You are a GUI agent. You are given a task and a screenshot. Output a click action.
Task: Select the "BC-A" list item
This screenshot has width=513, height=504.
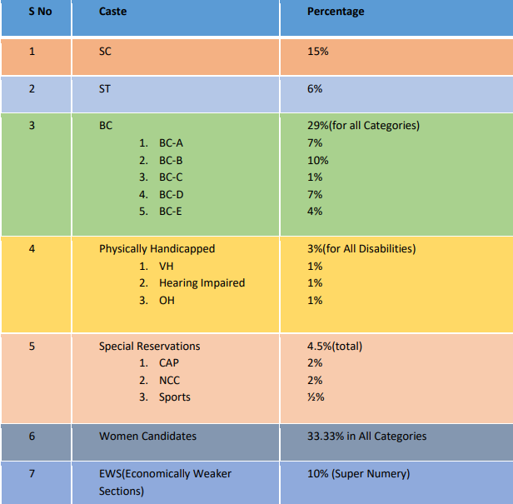[171, 143]
